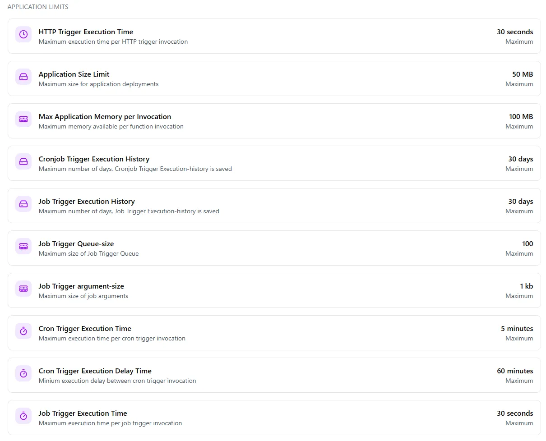Screen dimensions: 546x441
Task: Click the Job Trigger Execution Time description text
Action: tap(110, 423)
